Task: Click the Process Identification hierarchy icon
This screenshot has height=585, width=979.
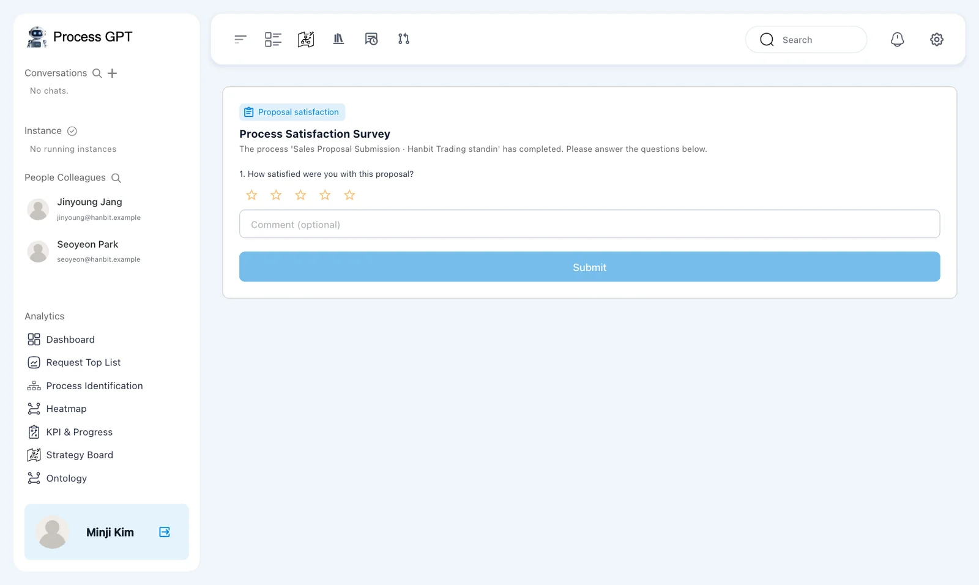Action: tap(34, 386)
